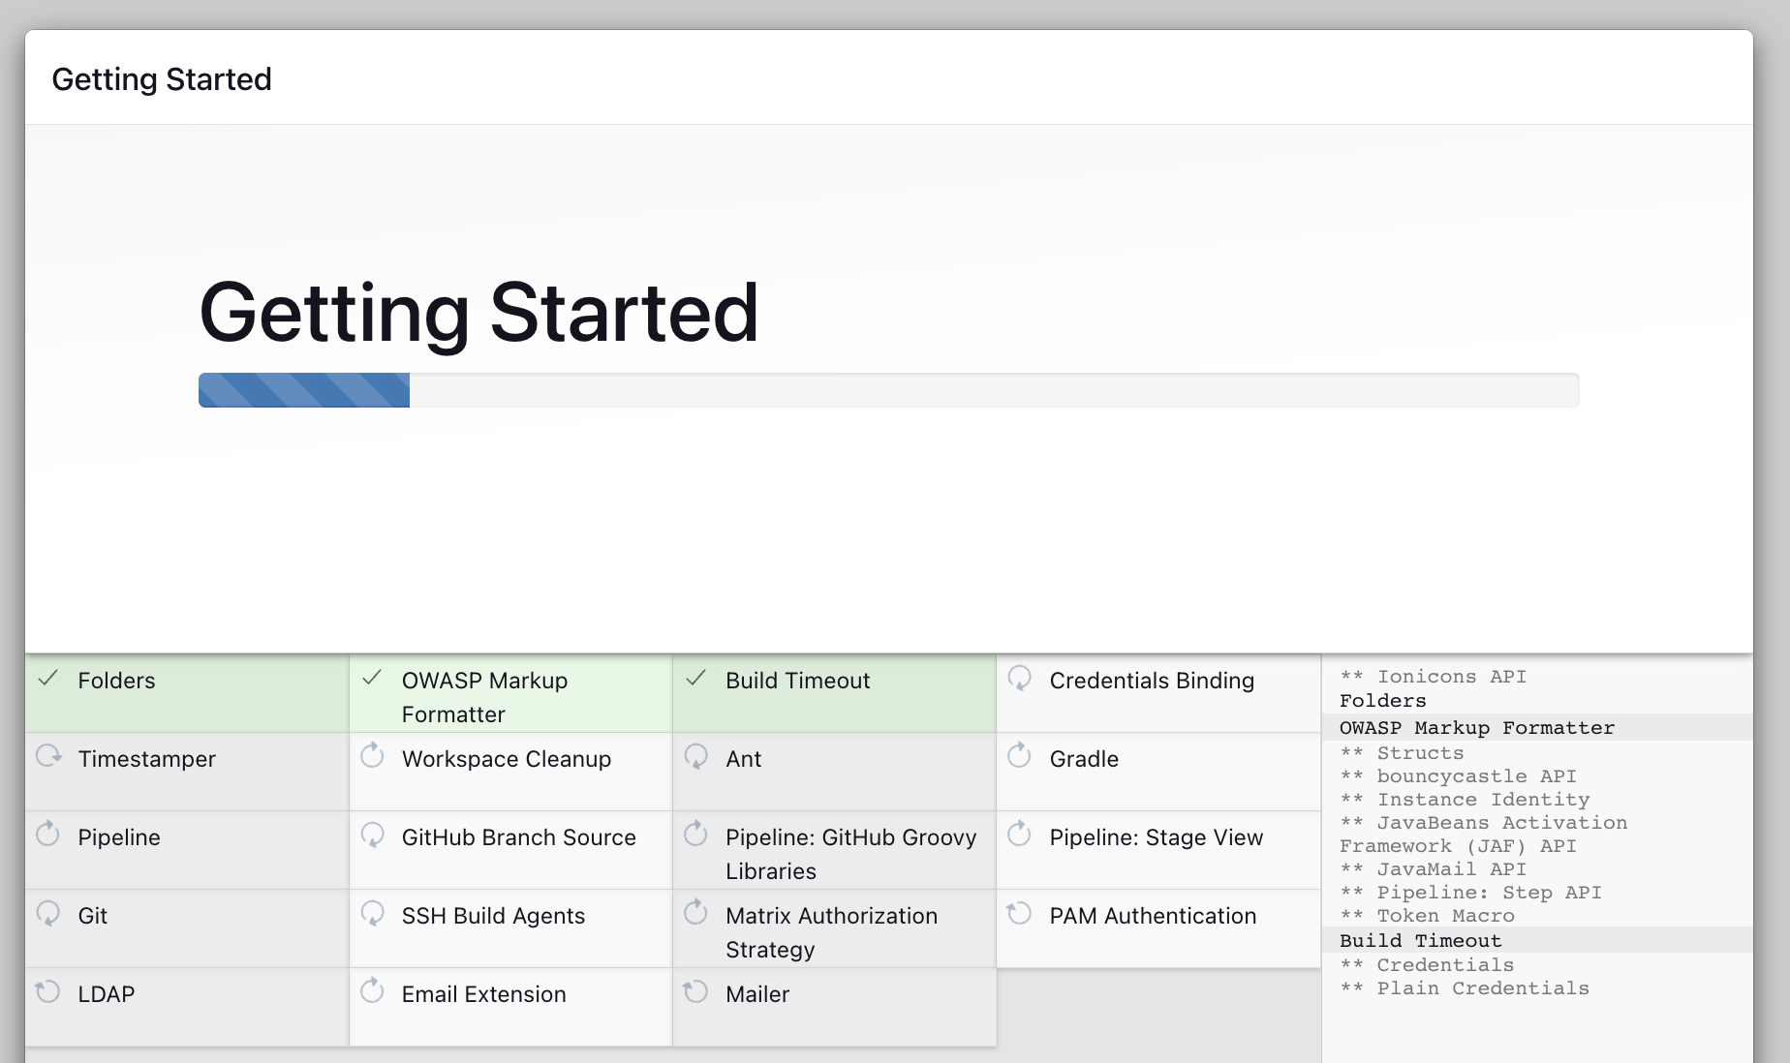The height and width of the screenshot is (1063, 1790).
Task: Click the spinner icon beside Timestamper
Action: (48, 756)
